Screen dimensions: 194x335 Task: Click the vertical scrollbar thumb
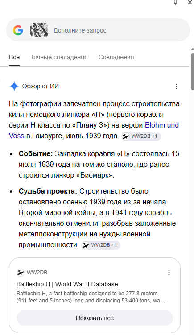pos(192,71)
